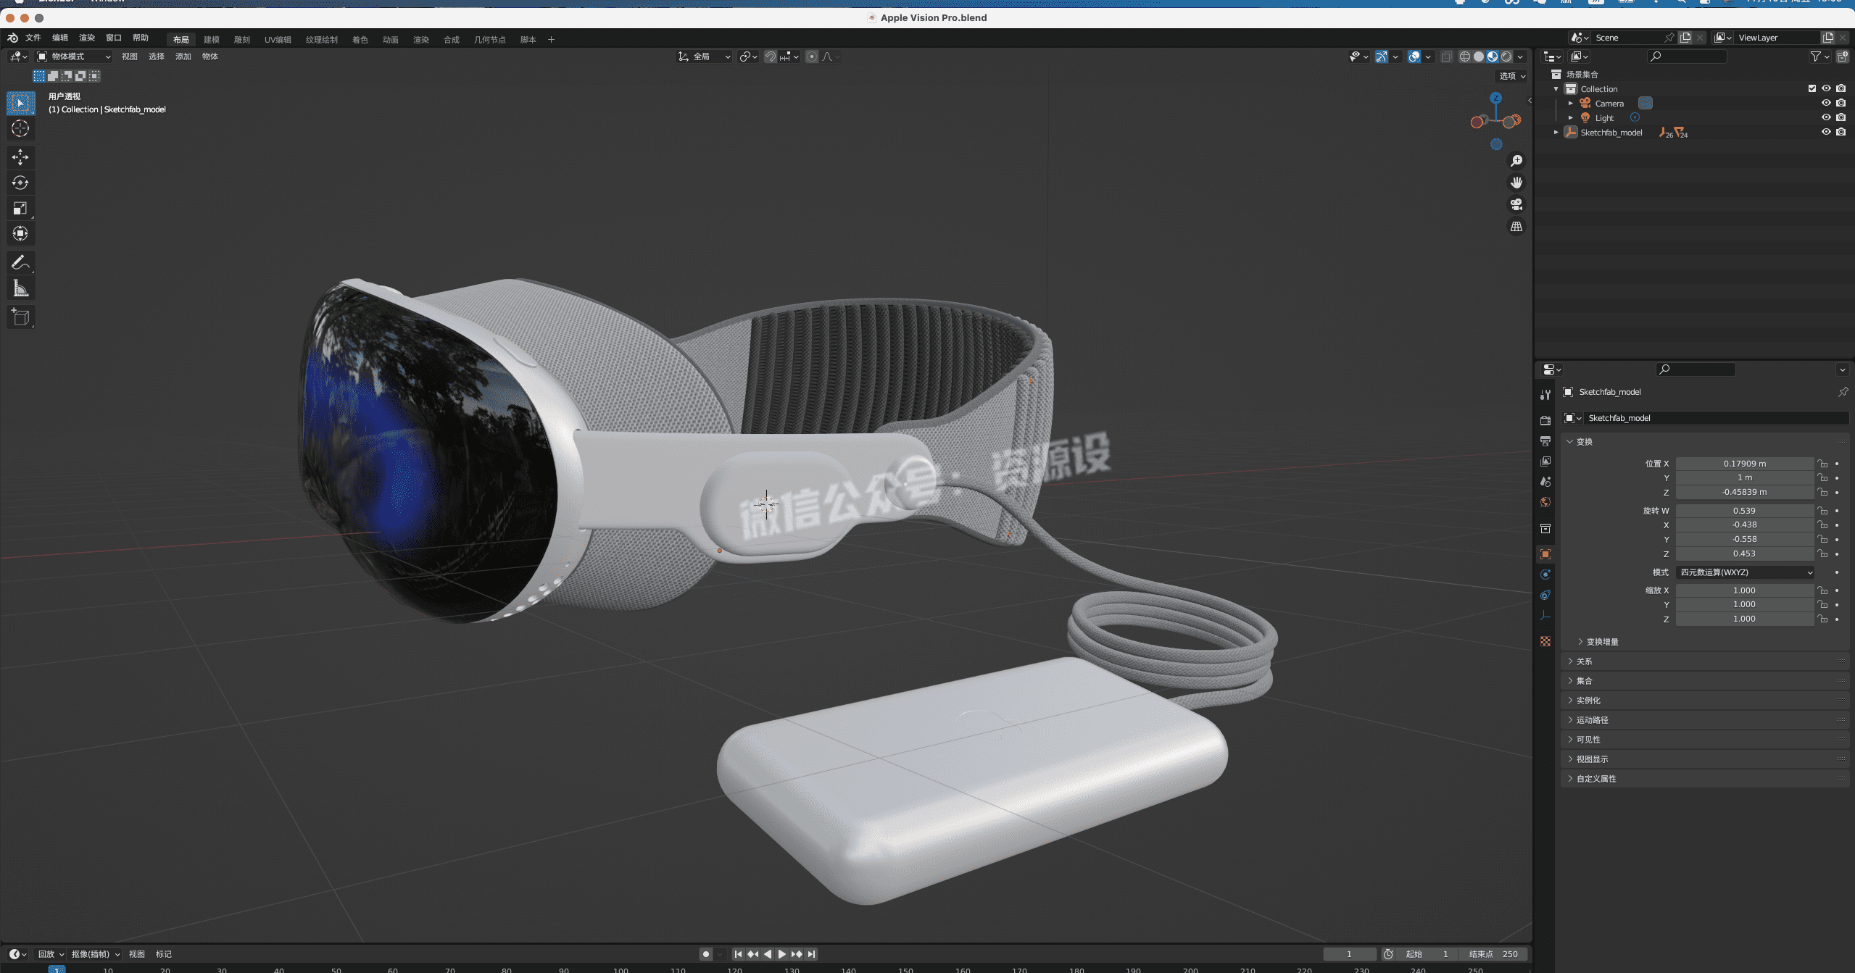Toggle camera view icon in viewport
The width and height of the screenshot is (1855, 973).
click(1516, 204)
